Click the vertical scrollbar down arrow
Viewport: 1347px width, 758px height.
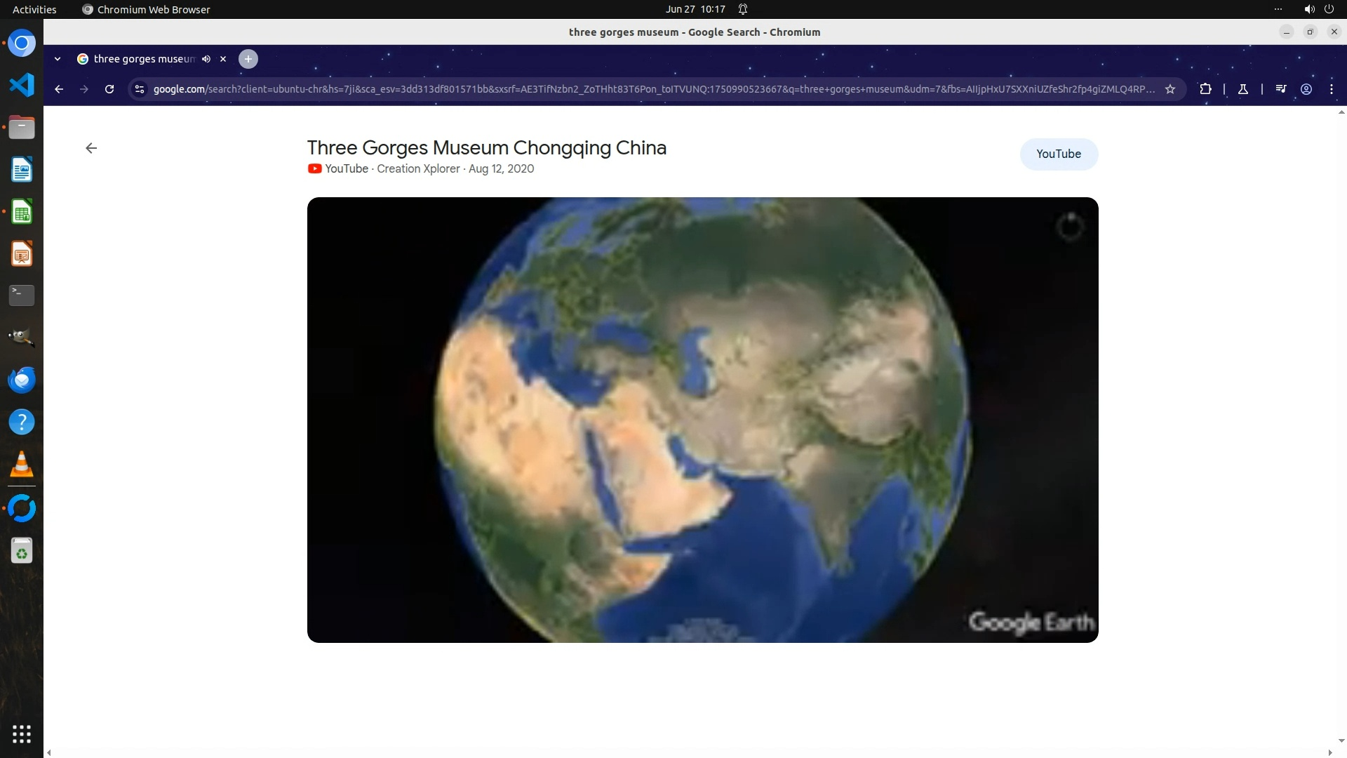(1341, 740)
